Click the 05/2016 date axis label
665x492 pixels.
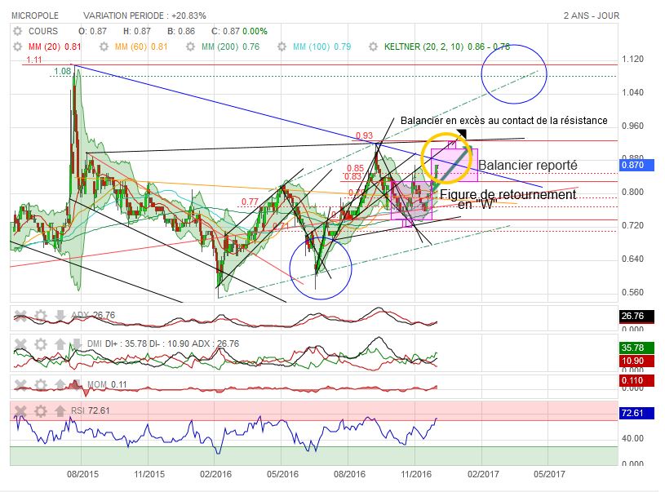tap(282, 474)
